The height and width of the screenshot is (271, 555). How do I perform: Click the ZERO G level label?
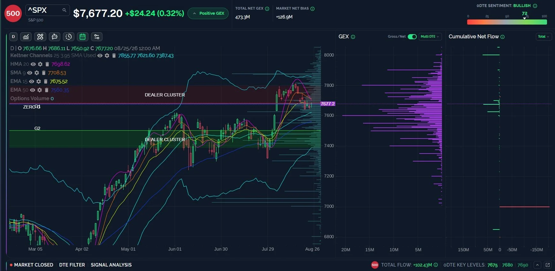(x=32, y=107)
